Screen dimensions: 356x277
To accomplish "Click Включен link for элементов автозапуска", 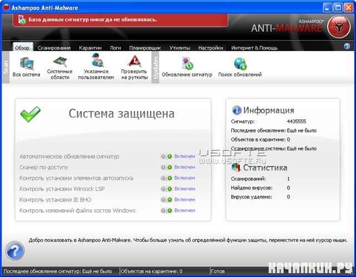I will coord(185,178).
